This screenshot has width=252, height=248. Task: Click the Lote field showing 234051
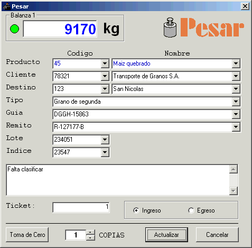tap(77, 140)
